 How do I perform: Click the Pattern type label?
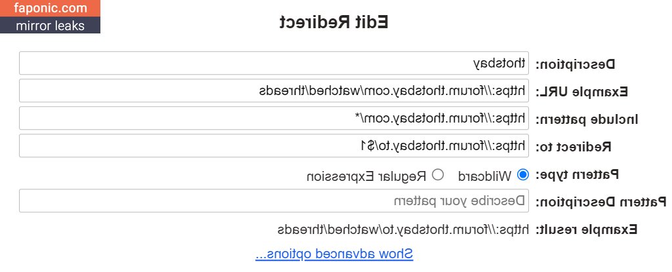coord(577,175)
